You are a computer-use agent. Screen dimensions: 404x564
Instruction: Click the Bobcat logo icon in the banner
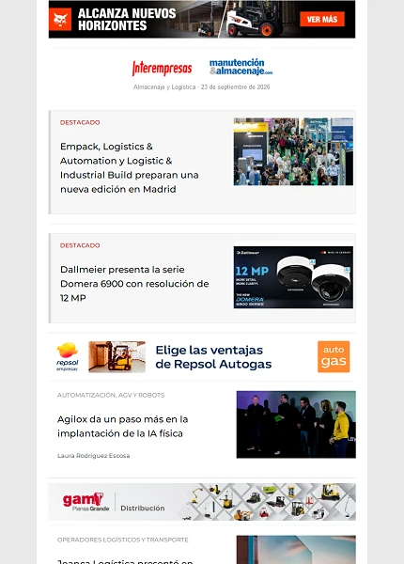click(x=60, y=20)
